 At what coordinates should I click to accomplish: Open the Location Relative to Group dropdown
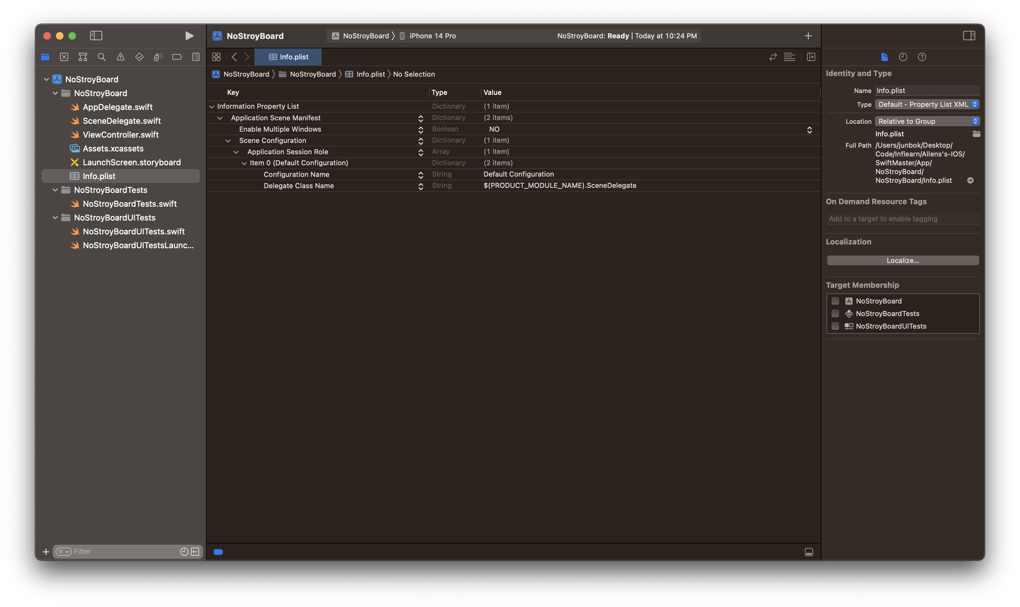point(926,122)
